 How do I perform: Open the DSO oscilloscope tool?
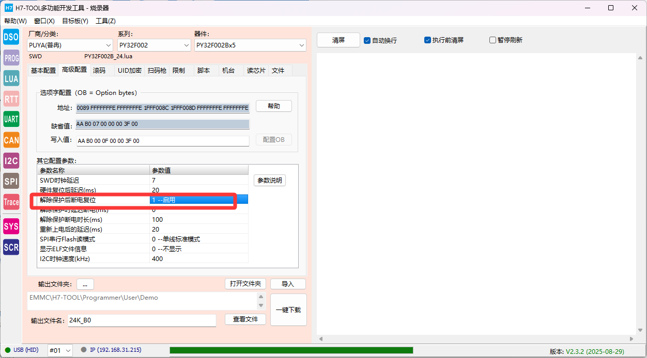coord(11,37)
